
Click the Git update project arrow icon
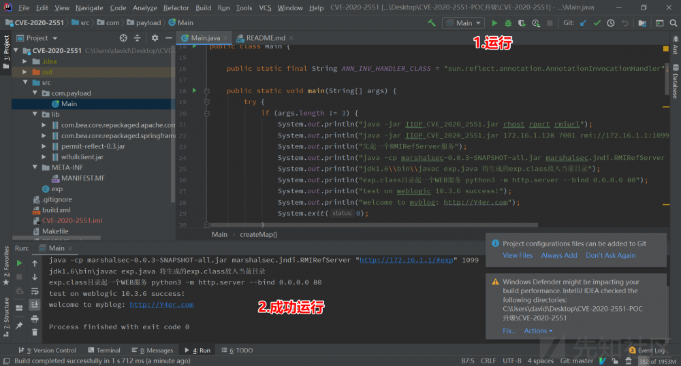point(584,23)
